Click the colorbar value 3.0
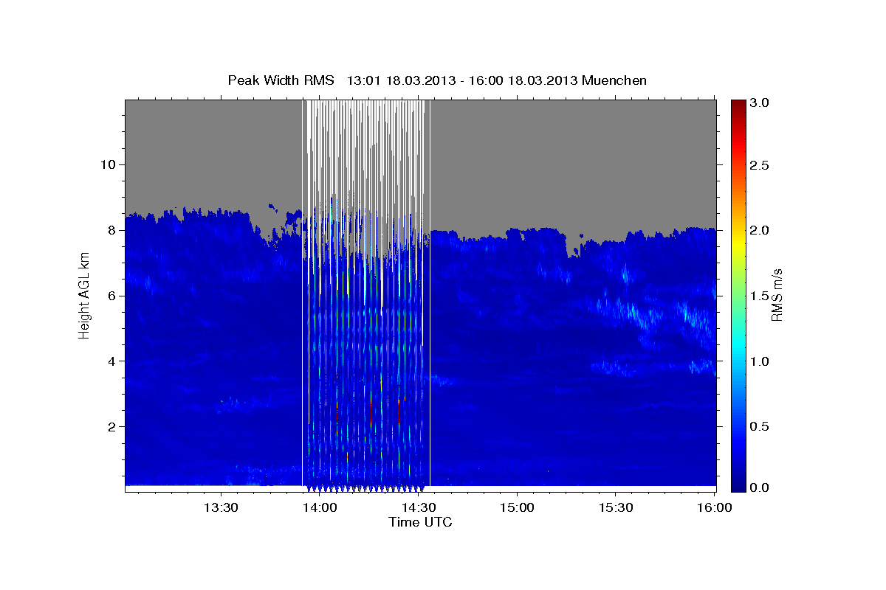 [759, 103]
